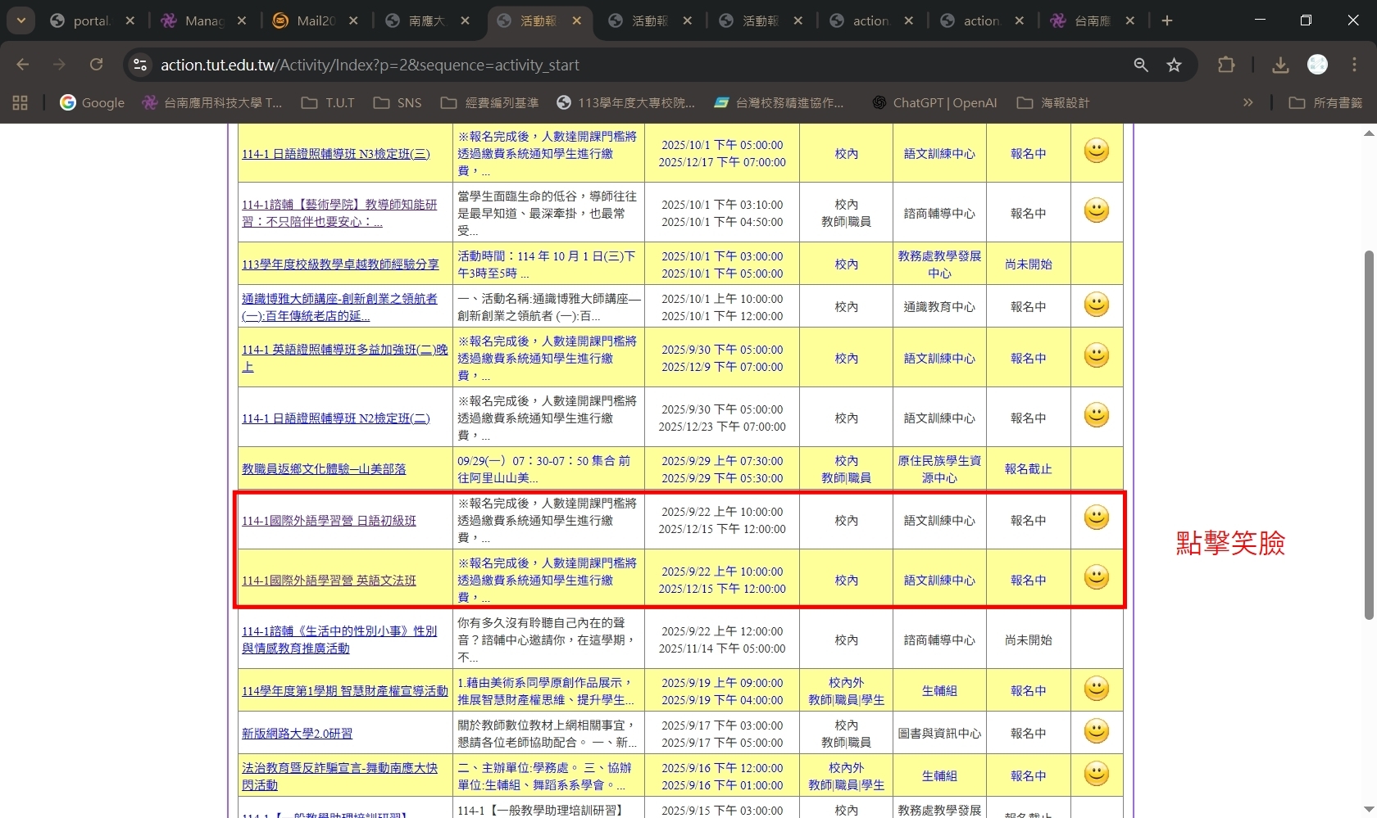Open 教職員返鄉文化體驗—山美部落 activity link
1377x818 pixels.
pyautogui.click(x=324, y=469)
